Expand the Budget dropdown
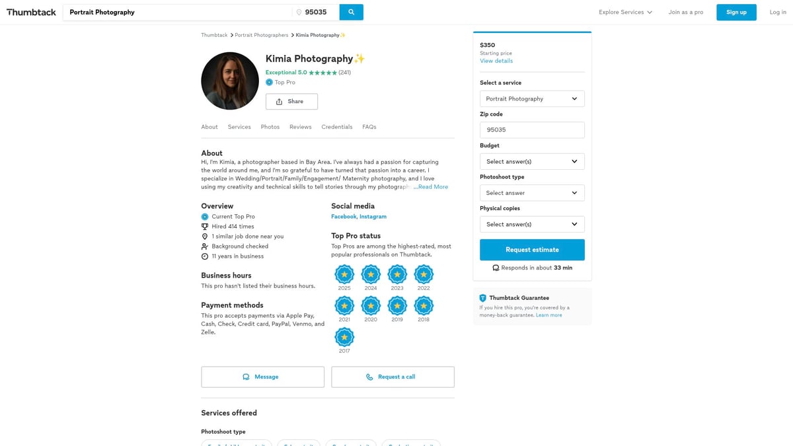Screen dimensions: 793x446 click(x=532, y=161)
